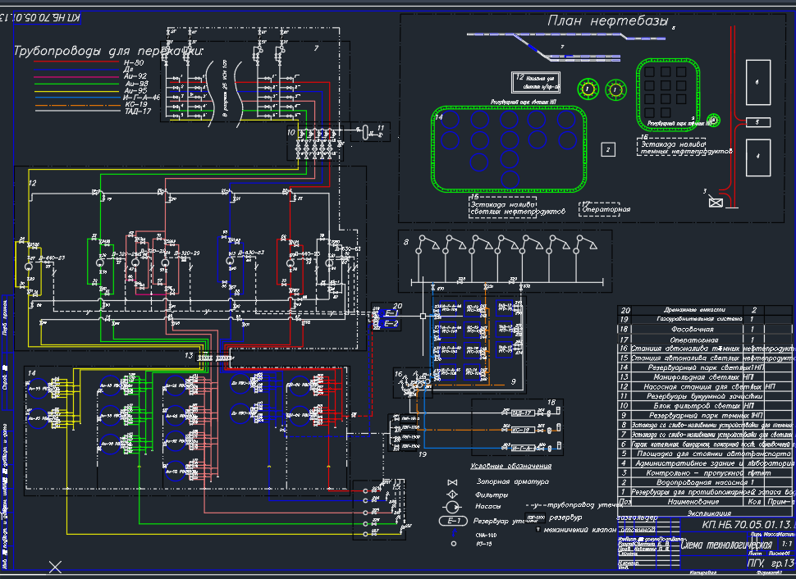Screen dimensions: 796x579
Task: Click the "Контрольно - пропускной пункт" table row
Action: tap(705, 473)
